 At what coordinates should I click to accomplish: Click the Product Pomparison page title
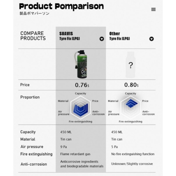pyautogui.click(x=61, y=6)
